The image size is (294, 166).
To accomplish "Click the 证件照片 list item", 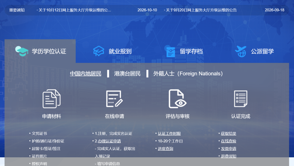I will click(x=39, y=156).
